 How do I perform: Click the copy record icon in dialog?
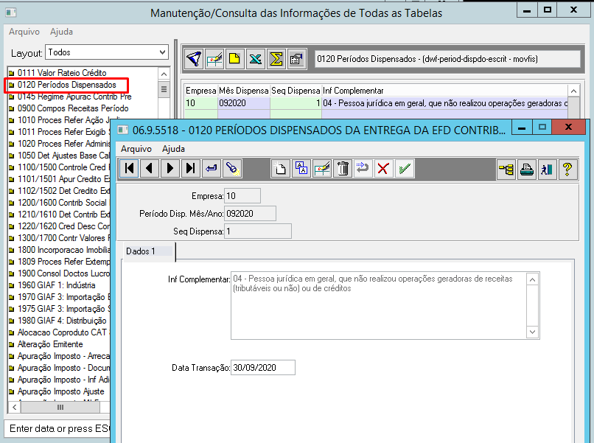[x=301, y=168]
